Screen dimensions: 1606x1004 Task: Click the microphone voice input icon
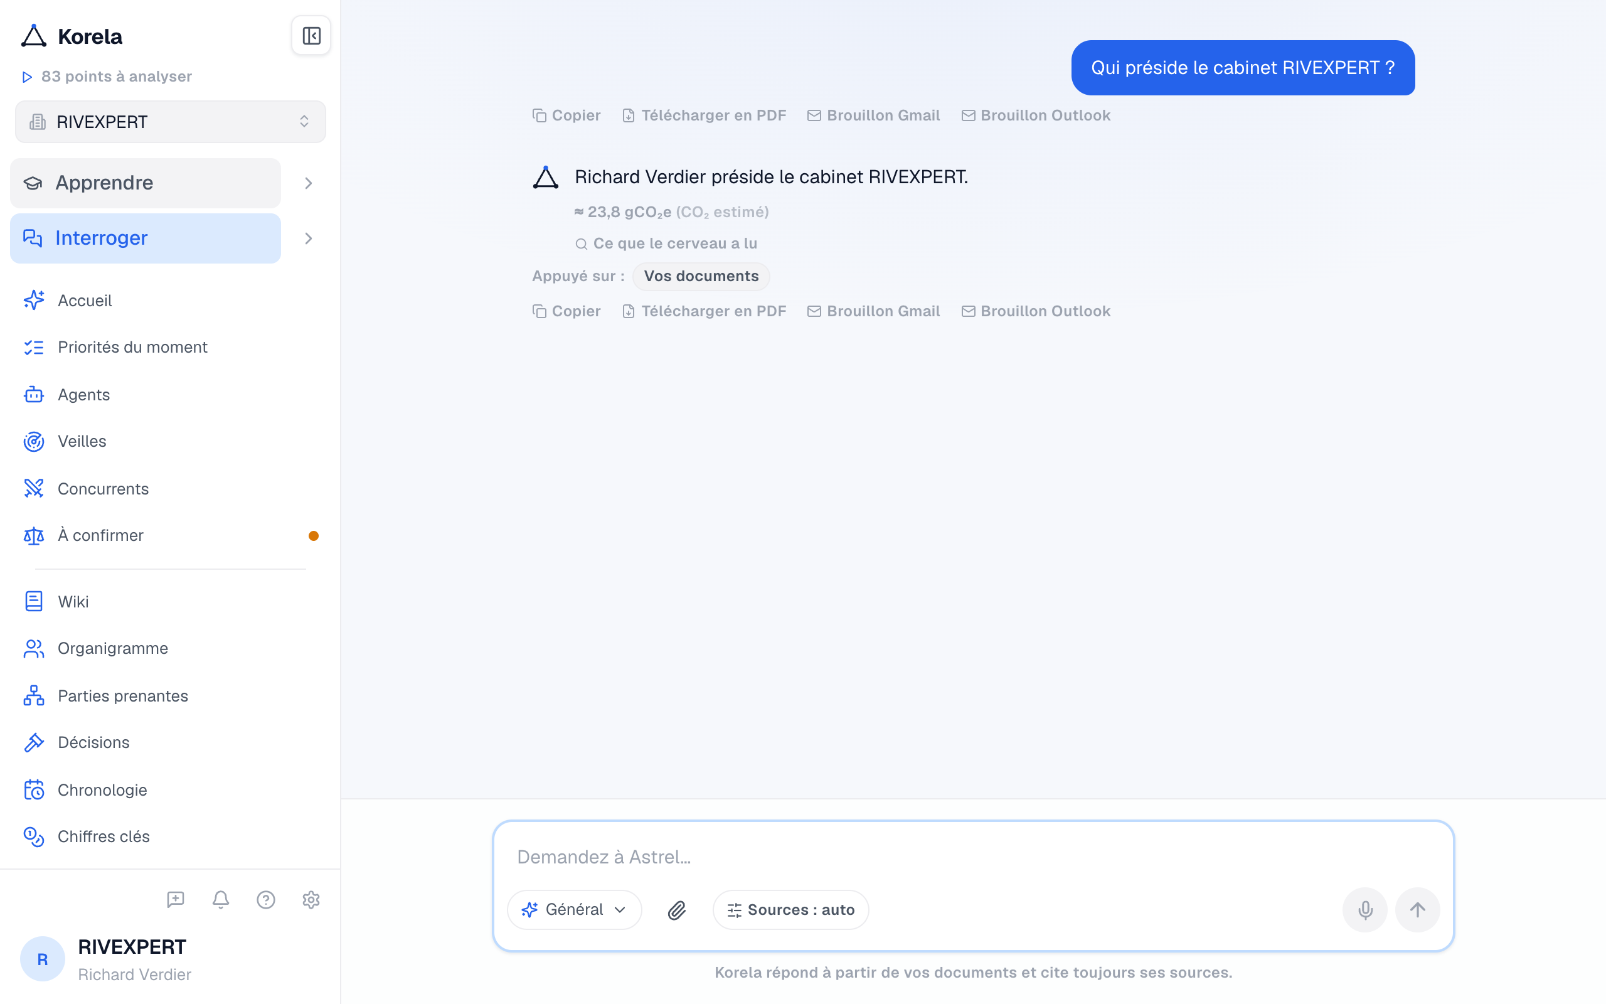tap(1364, 910)
